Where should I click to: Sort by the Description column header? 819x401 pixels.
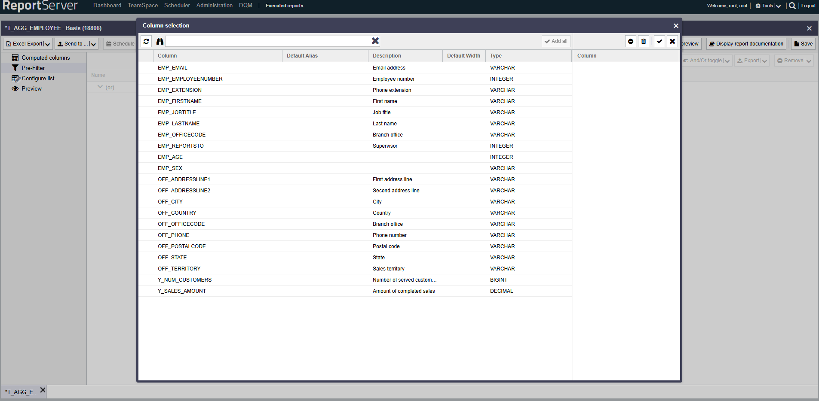[x=387, y=56]
